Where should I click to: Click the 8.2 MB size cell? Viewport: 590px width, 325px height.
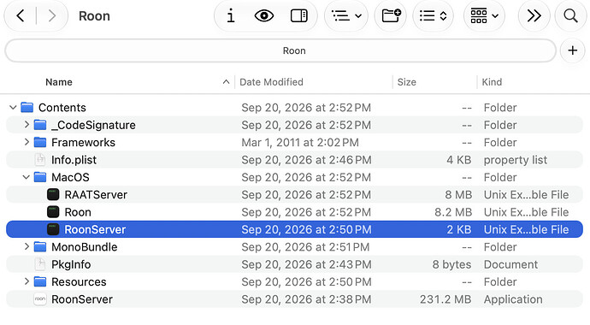[453, 212]
